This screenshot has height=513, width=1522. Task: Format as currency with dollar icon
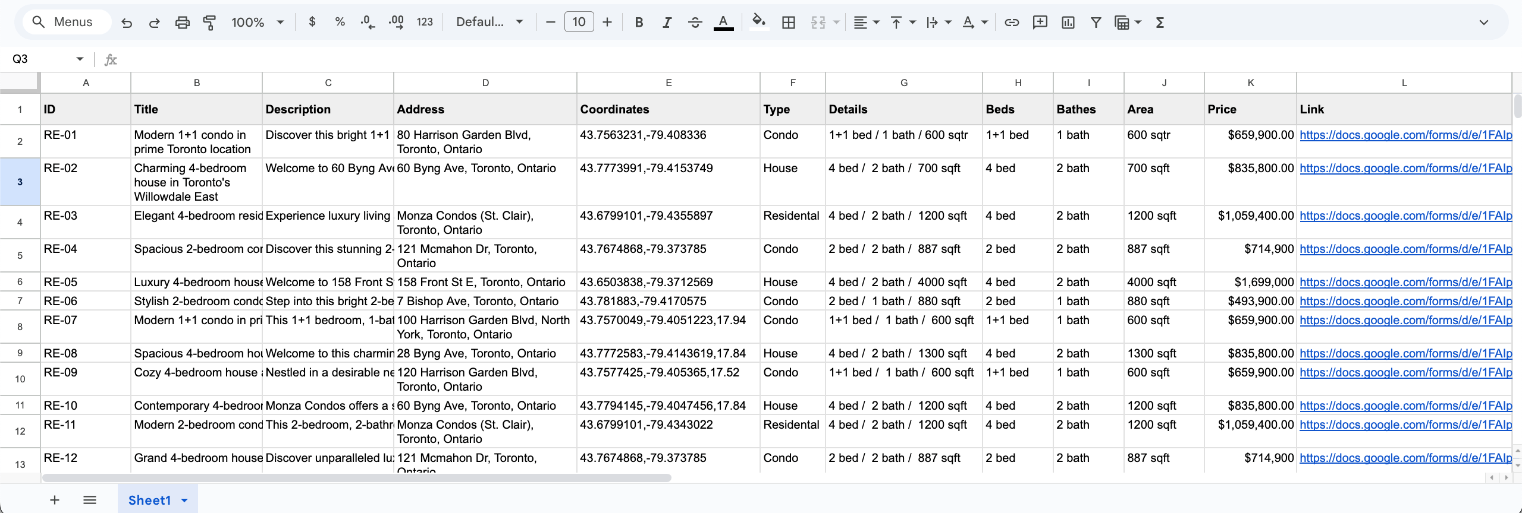(312, 22)
